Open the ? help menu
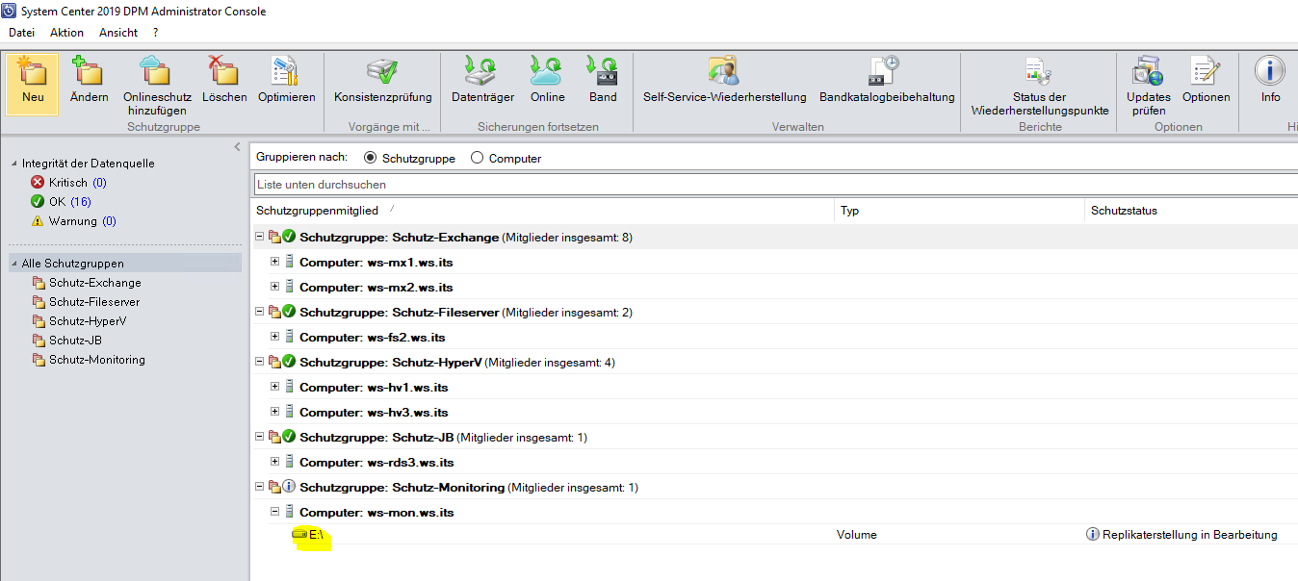This screenshot has width=1298, height=581. click(x=155, y=32)
